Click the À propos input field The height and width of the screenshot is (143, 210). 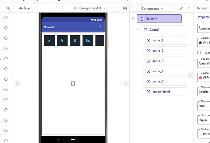click(204, 28)
